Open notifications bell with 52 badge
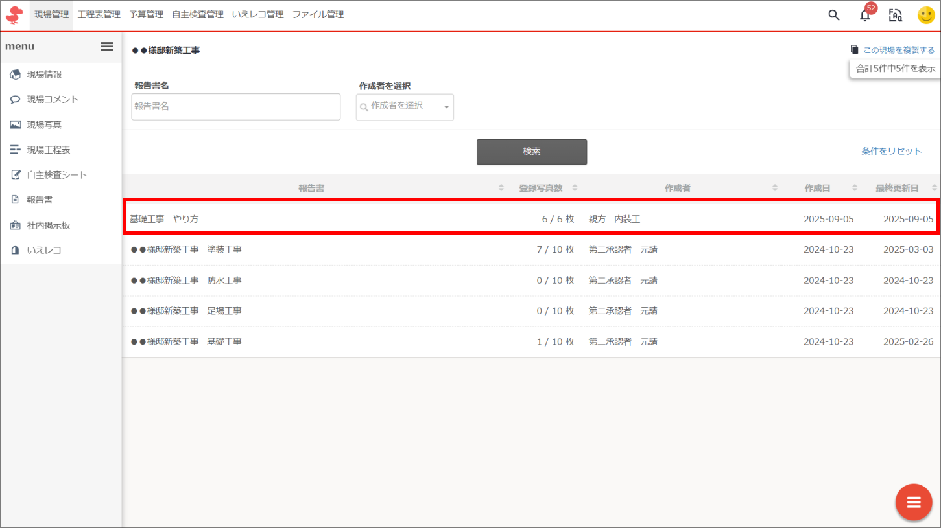941x528 pixels. (x=865, y=16)
